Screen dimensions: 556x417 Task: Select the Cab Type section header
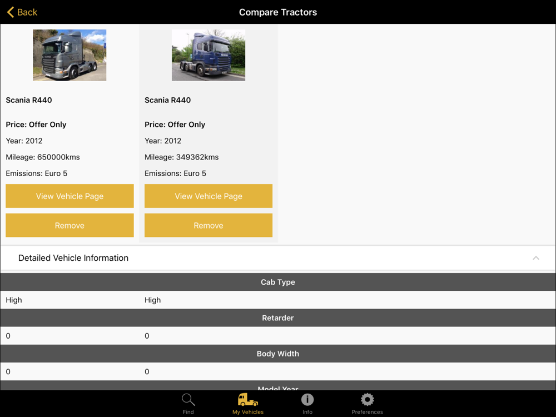pyautogui.click(x=278, y=282)
